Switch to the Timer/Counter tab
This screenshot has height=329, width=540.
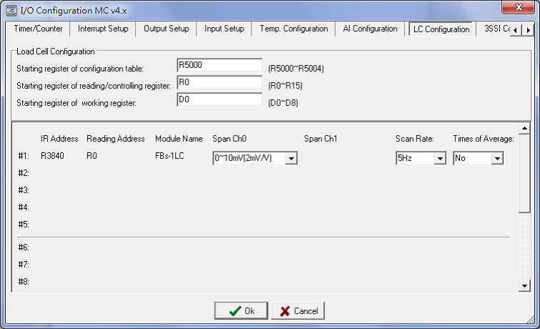click(39, 29)
